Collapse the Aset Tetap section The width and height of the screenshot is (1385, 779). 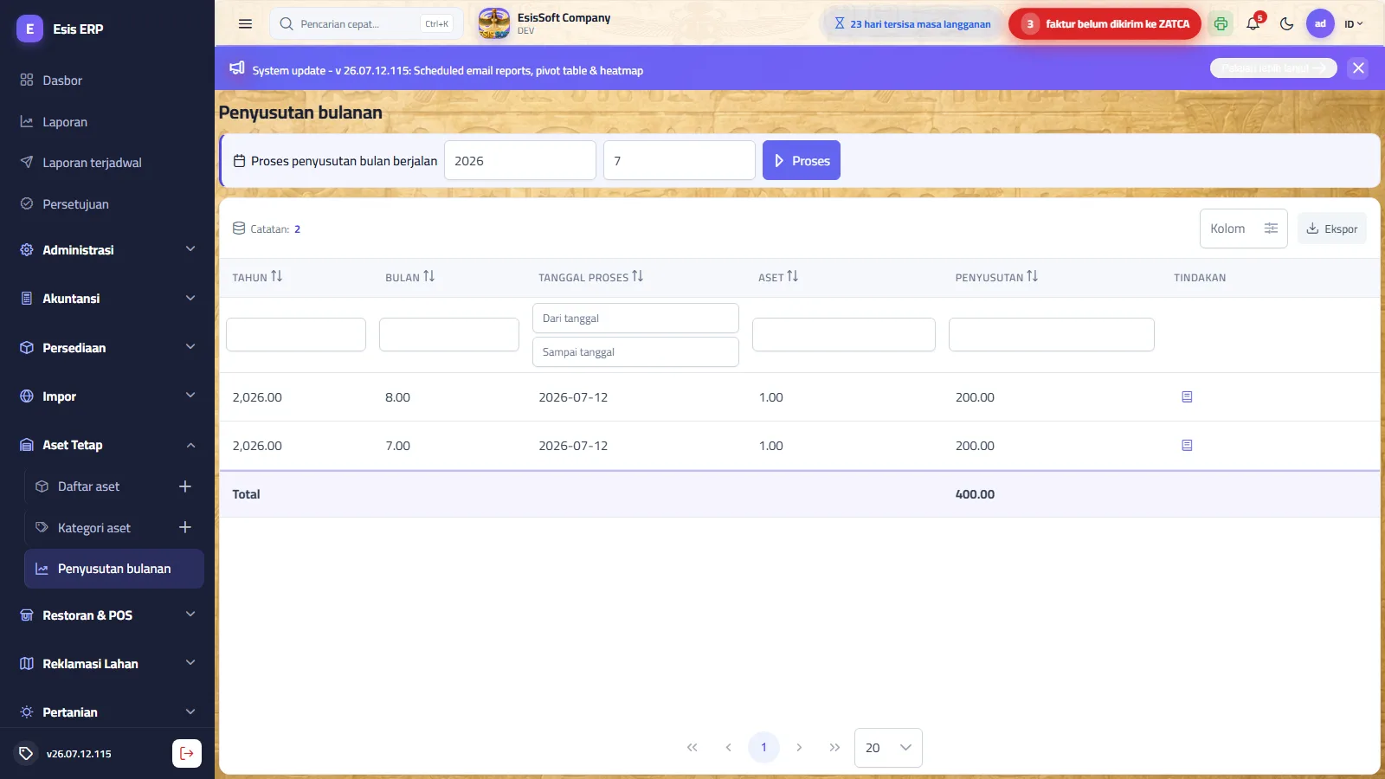(x=107, y=445)
